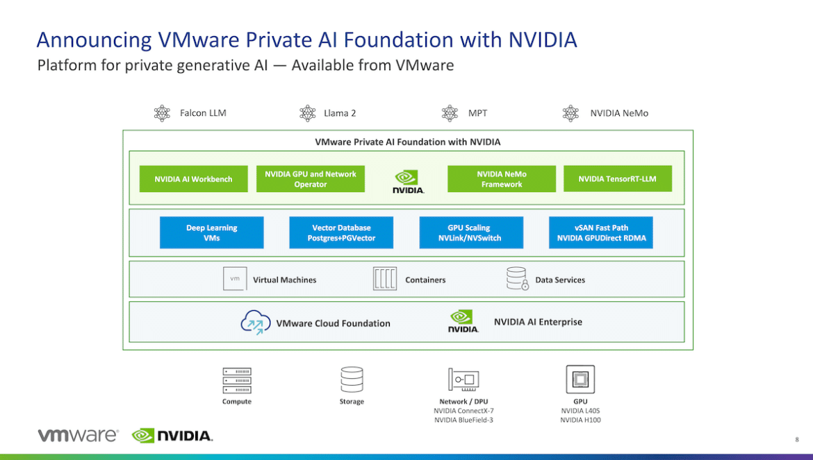Click the NVIDIA AI Enterprise label
This screenshot has width=813, height=460.
538,322
